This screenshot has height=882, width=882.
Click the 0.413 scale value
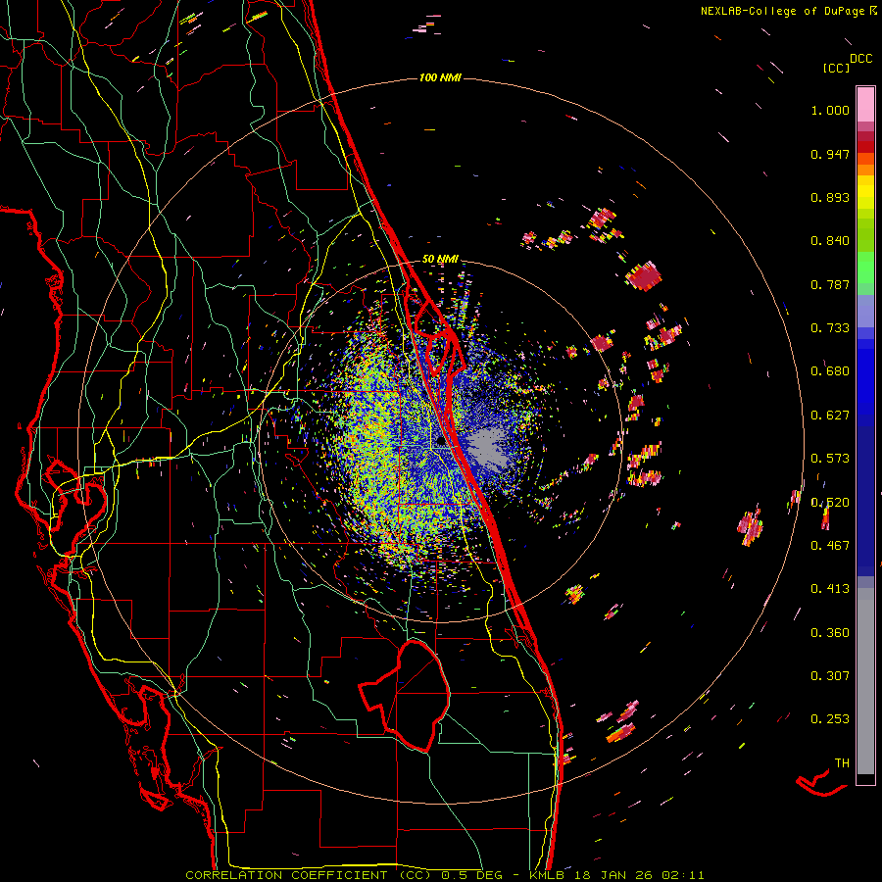click(x=830, y=589)
